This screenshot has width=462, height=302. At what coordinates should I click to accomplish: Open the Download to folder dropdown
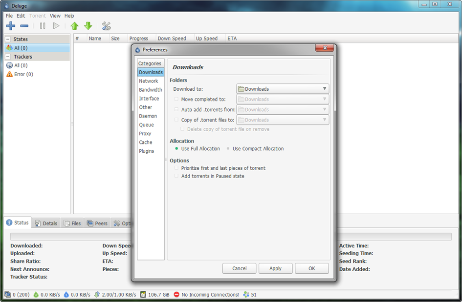click(283, 89)
